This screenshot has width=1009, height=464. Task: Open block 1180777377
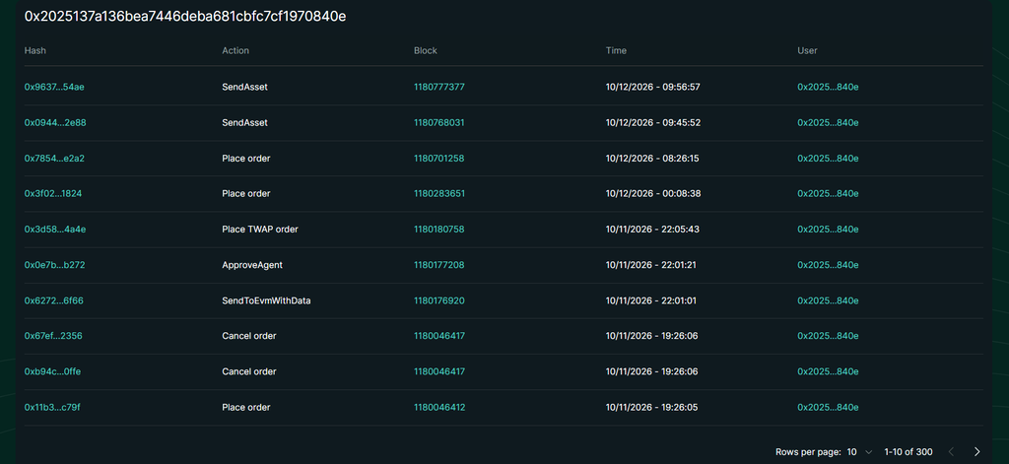(x=438, y=87)
